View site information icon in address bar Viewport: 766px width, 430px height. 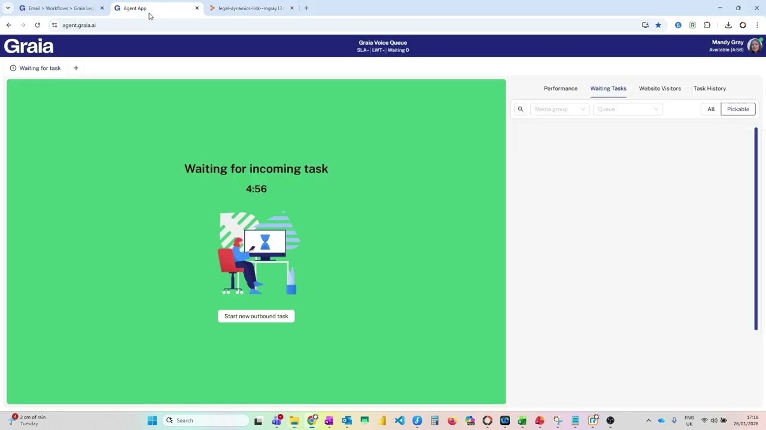pos(54,25)
